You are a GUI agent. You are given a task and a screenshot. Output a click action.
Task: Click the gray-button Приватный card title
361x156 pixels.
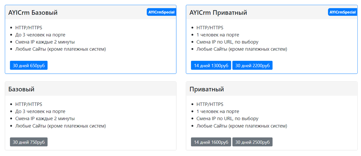(x=207, y=89)
